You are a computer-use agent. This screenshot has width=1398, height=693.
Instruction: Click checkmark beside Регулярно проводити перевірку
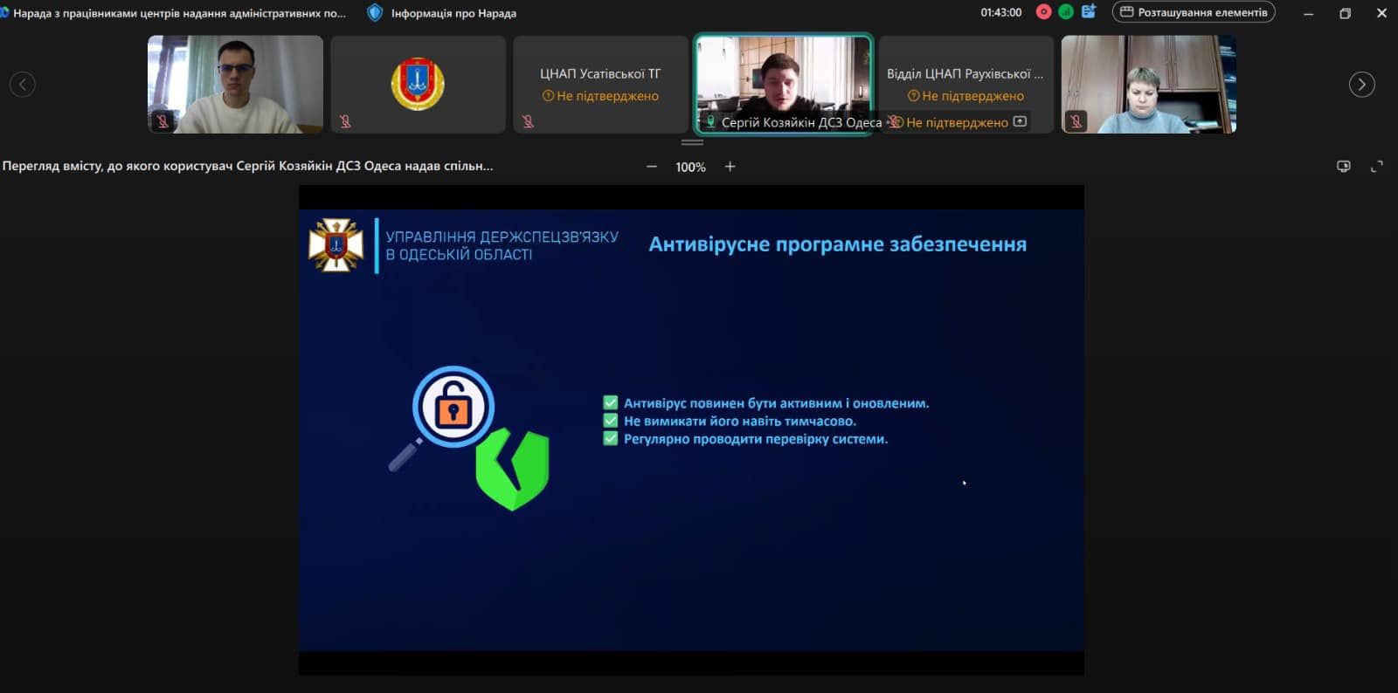tap(611, 438)
